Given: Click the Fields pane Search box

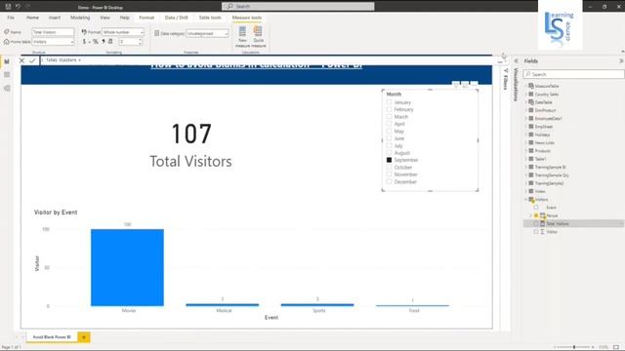Looking at the screenshot, I should (573, 74).
